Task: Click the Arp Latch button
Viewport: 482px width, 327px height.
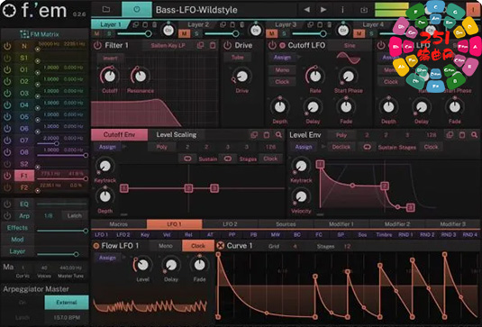Action: [x=75, y=215]
